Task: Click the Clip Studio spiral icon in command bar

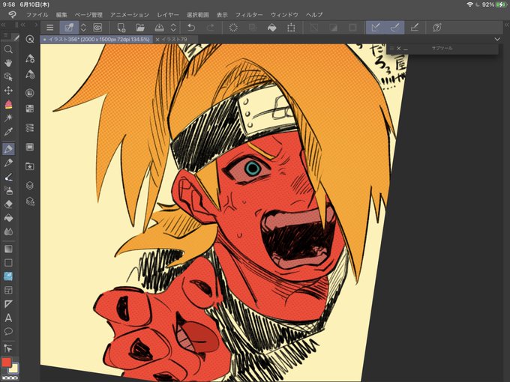Action: tap(97, 28)
